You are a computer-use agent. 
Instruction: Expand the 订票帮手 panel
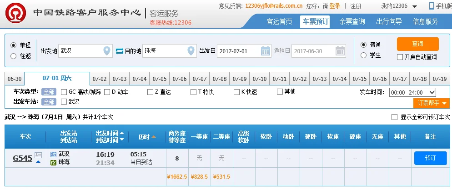[432, 103]
